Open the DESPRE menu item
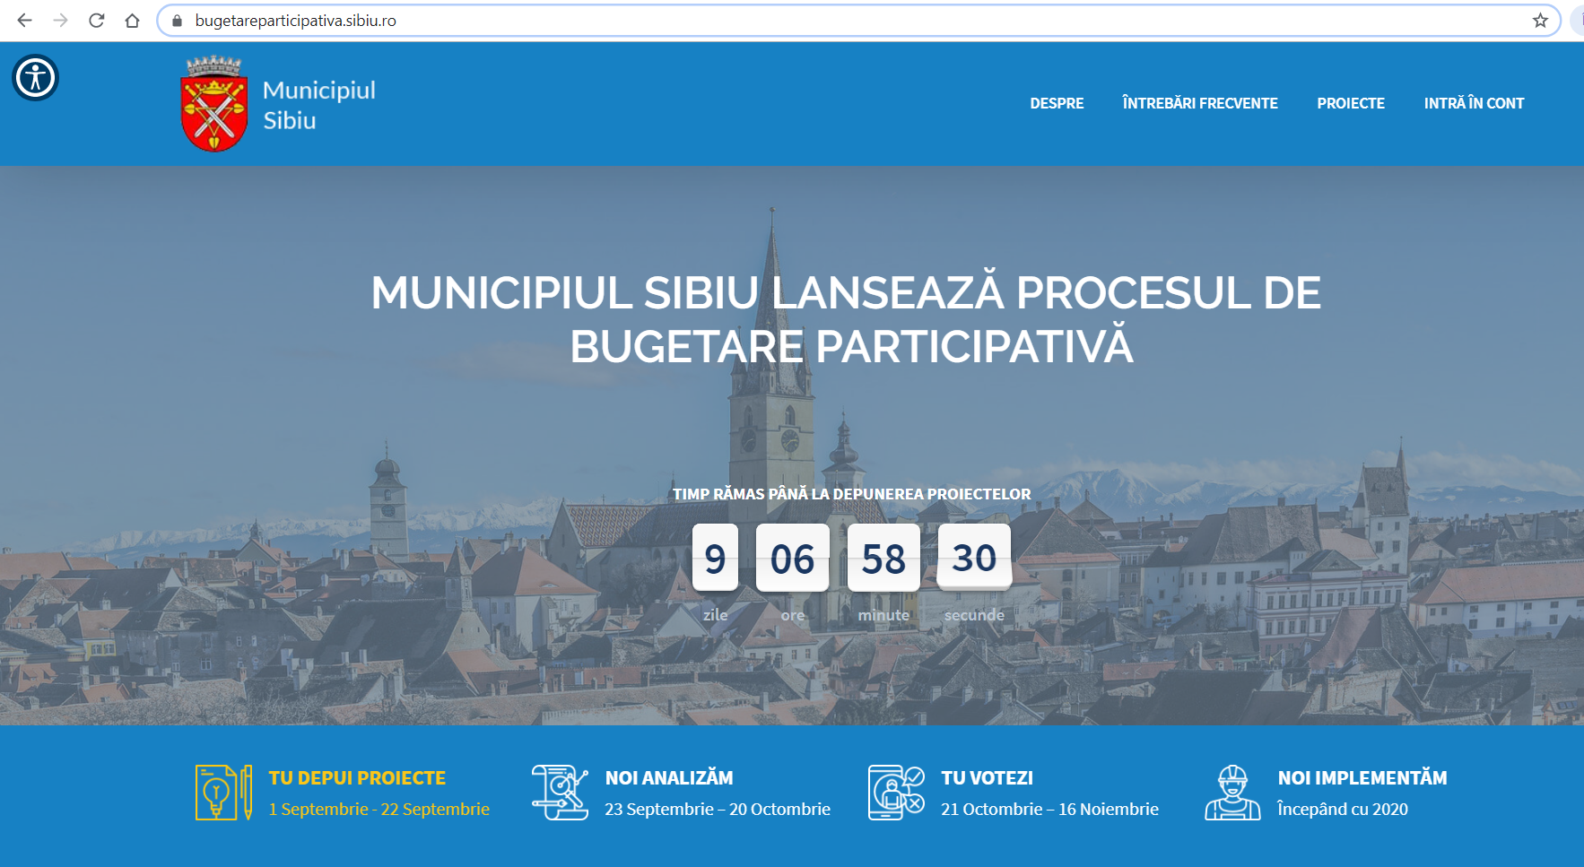The width and height of the screenshot is (1584, 867). (x=1057, y=103)
